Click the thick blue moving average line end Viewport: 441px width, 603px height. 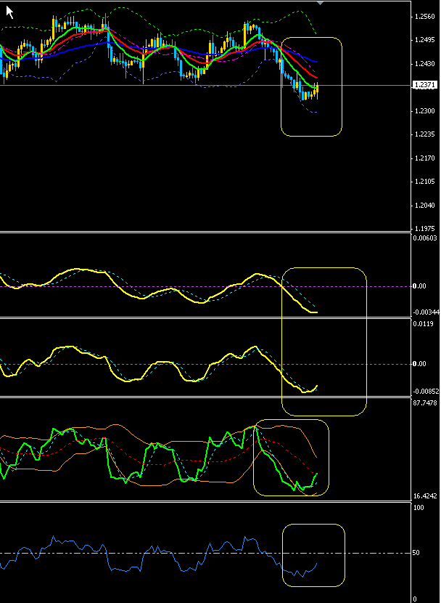pyautogui.click(x=316, y=62)
